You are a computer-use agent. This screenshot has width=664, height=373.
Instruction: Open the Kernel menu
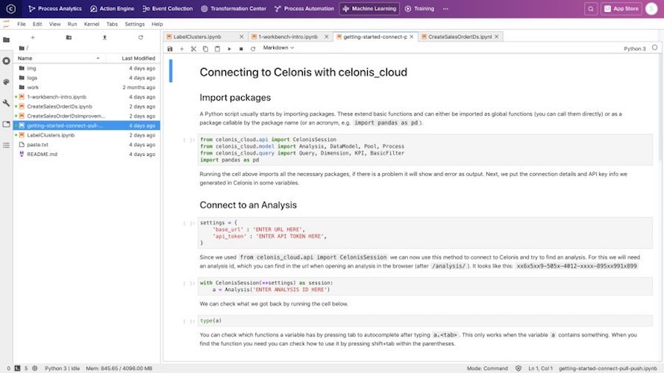coord(92,24)
